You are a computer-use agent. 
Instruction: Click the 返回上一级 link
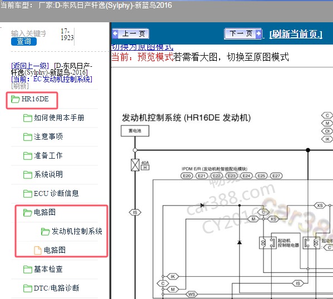30,66
